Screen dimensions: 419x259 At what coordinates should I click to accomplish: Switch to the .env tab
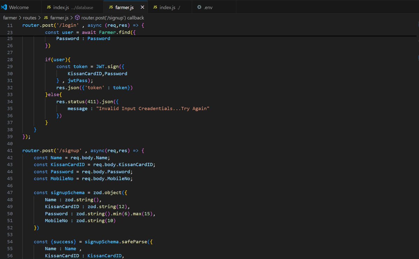click(214, 7)
